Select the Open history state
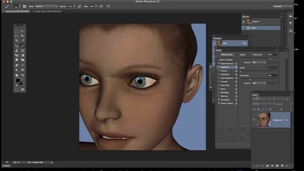The height and width of the screenshot is (171, 304). 261,28
